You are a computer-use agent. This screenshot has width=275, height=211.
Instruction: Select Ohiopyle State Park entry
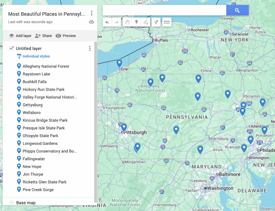click(x=40, y=136)
